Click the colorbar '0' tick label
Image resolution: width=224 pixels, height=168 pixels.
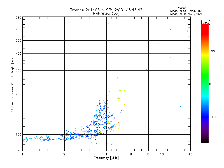point(210,84)
